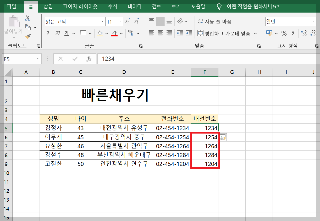Open the 클립보드 group dialog launcher
The height and width of the screenshot is (221, 320).
point(38,46)
